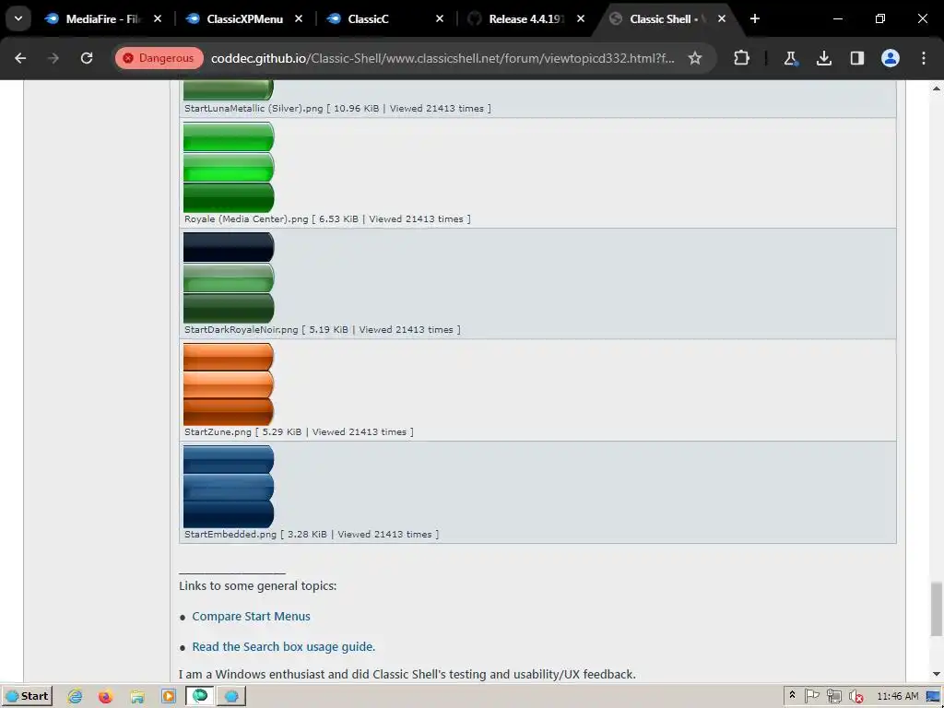Toggle the browser side panel
This screenshot has width=944, height=708.
click(x=857, y=58)
